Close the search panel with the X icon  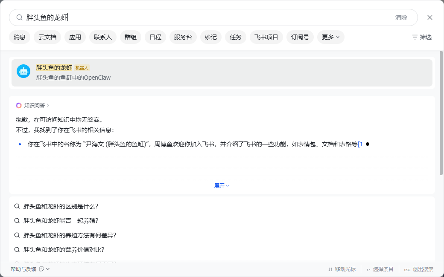[429, 17]
